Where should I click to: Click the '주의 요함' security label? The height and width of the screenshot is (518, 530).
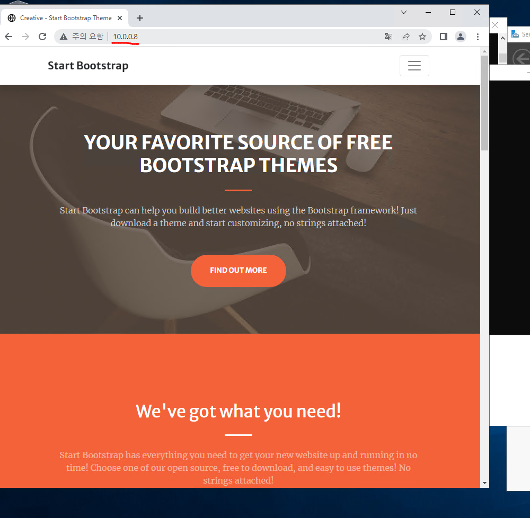[x=87, y=37]
